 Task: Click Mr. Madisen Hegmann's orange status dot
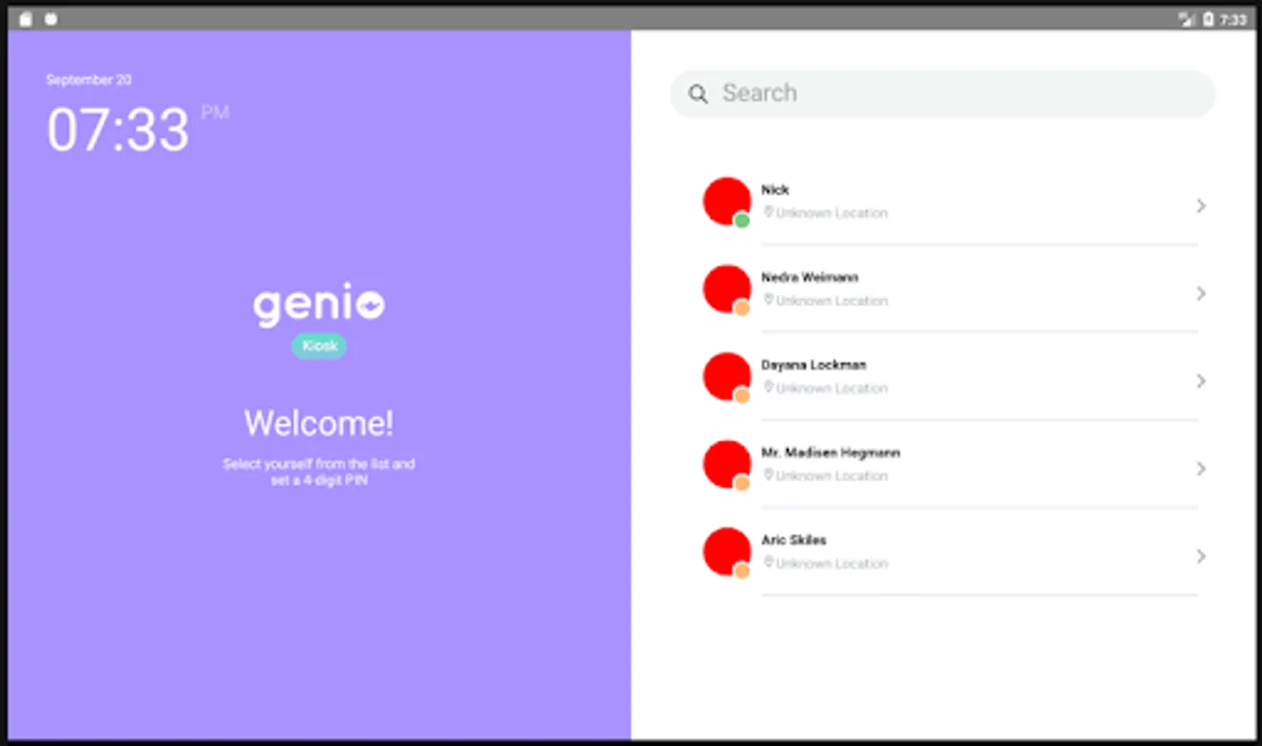[x=742, y=483]
